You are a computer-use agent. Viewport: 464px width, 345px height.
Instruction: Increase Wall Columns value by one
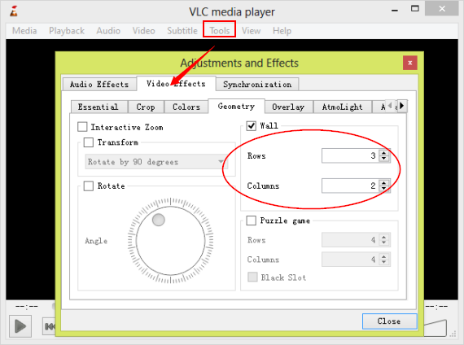(383, 183)
